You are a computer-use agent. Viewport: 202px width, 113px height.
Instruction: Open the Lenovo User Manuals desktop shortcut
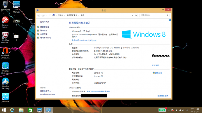point(17,7)
